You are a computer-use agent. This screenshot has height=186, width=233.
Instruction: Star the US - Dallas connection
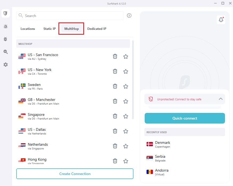point(126,131)
